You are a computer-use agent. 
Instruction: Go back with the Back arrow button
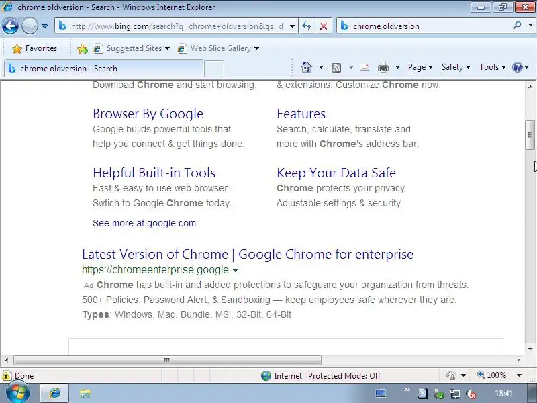pos(10,26)
